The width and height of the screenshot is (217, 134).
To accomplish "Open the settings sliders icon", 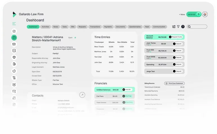I will click(174, 27).
